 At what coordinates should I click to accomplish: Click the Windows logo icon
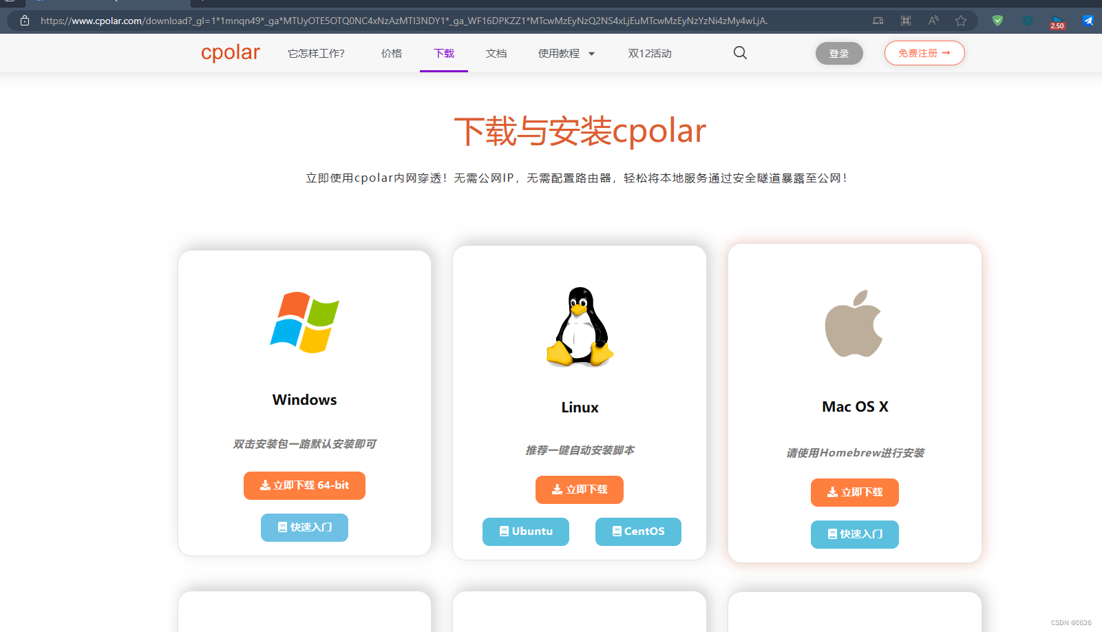point(304,322)
